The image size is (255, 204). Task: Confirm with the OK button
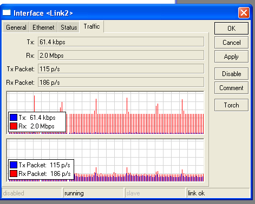click(231, 28)
